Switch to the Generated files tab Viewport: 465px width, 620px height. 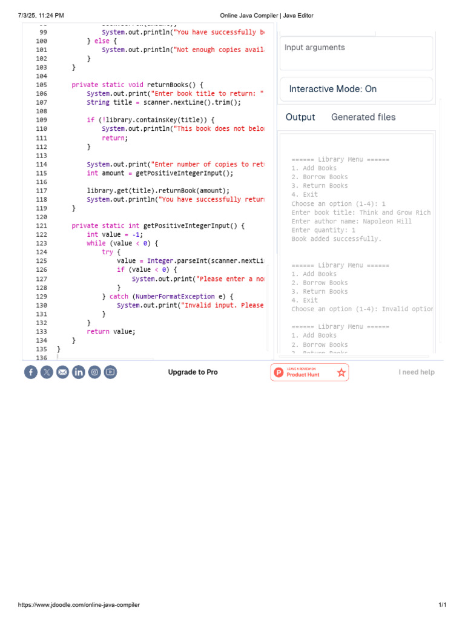[x=363, y=117]
